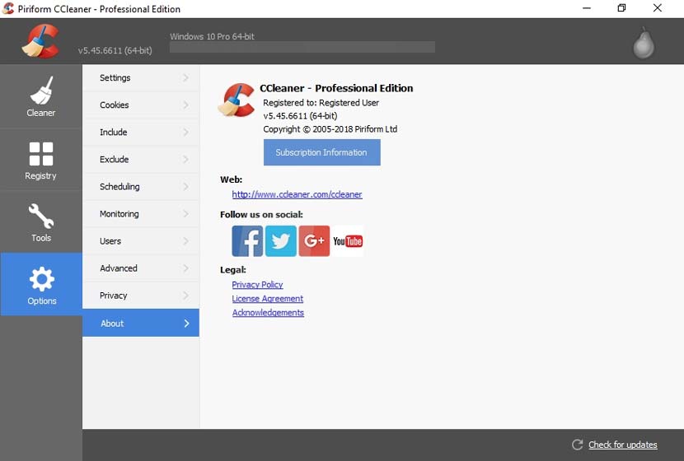This screenshot has height=461, width=684.
Task: Click title bar CCleaner app icon
Action: (x=8, y=9)
